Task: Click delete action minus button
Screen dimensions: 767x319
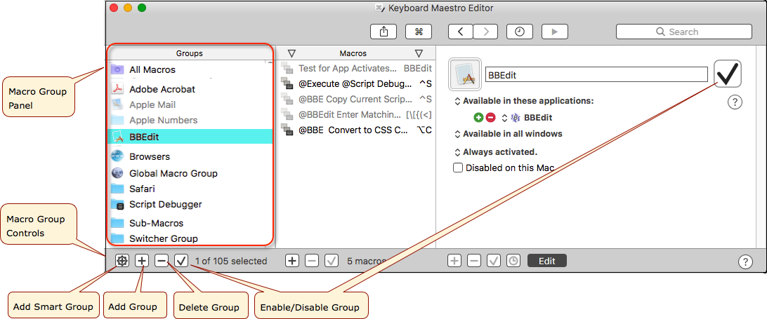Action: (x=474, y=261)
